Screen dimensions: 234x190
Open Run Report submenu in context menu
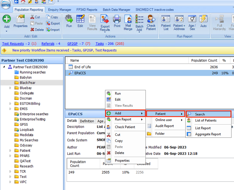pyautogui.click(x=125, y=119)
